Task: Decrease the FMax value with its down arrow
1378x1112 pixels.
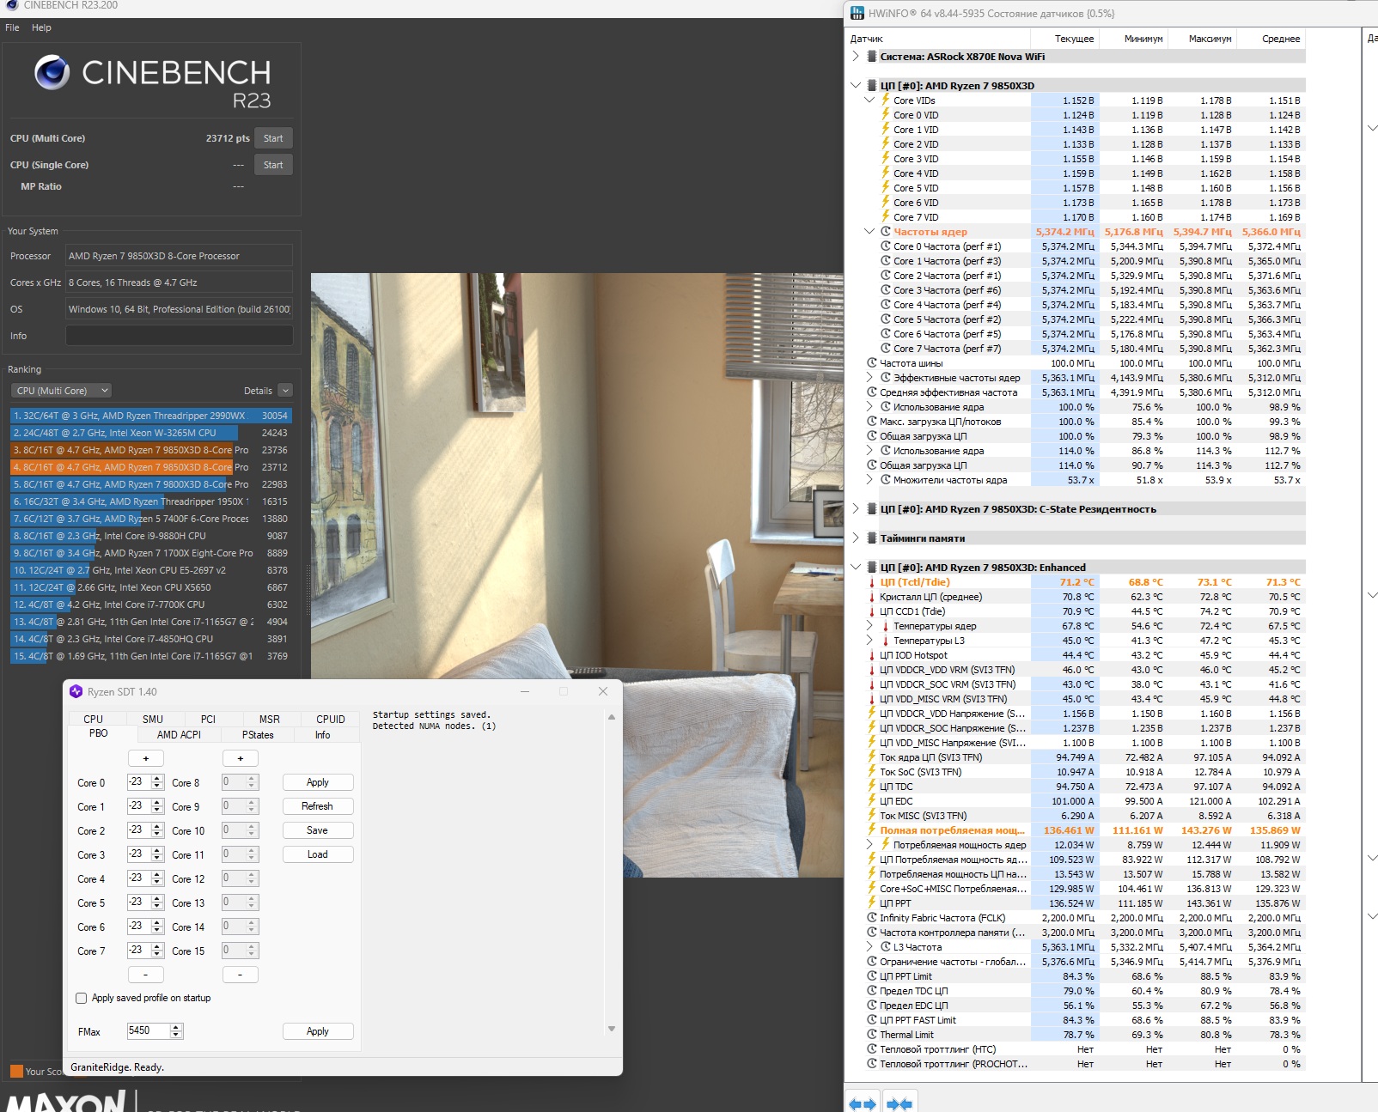Action: 176,1035
